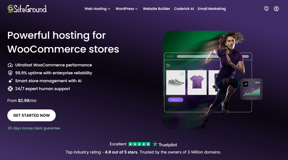This screenshot has height=160, width=288.
Task: Click the purple Shop now button in illustration
Action: click(175, 100)
